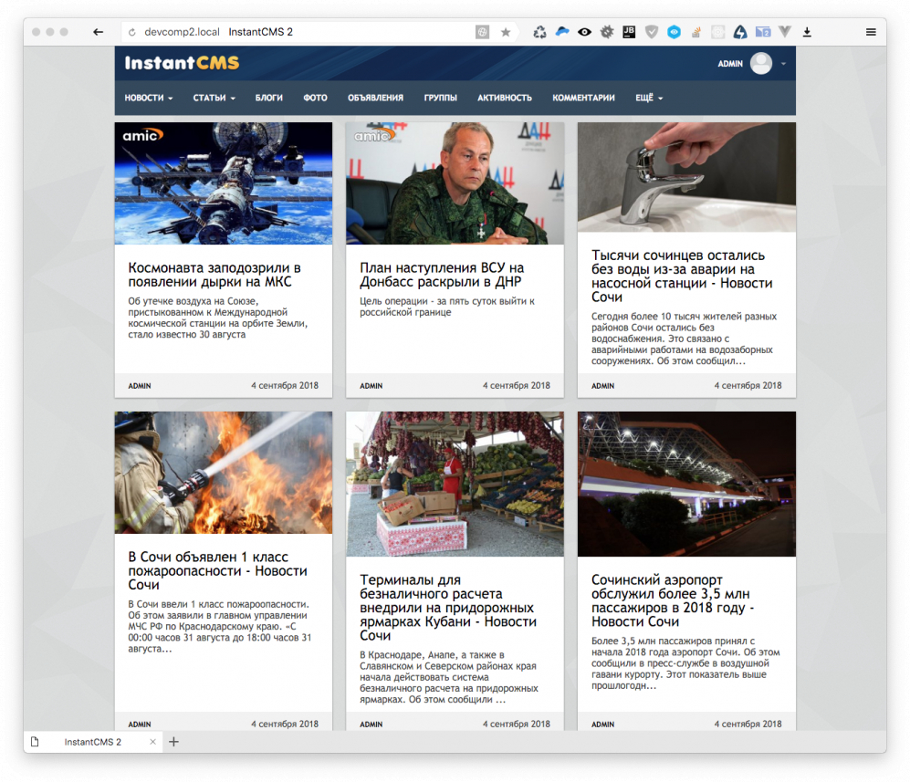Click ADMIN author under the аэропорт article
The height and width of the screenshot is (782, 910).
[x=602, y=724]
